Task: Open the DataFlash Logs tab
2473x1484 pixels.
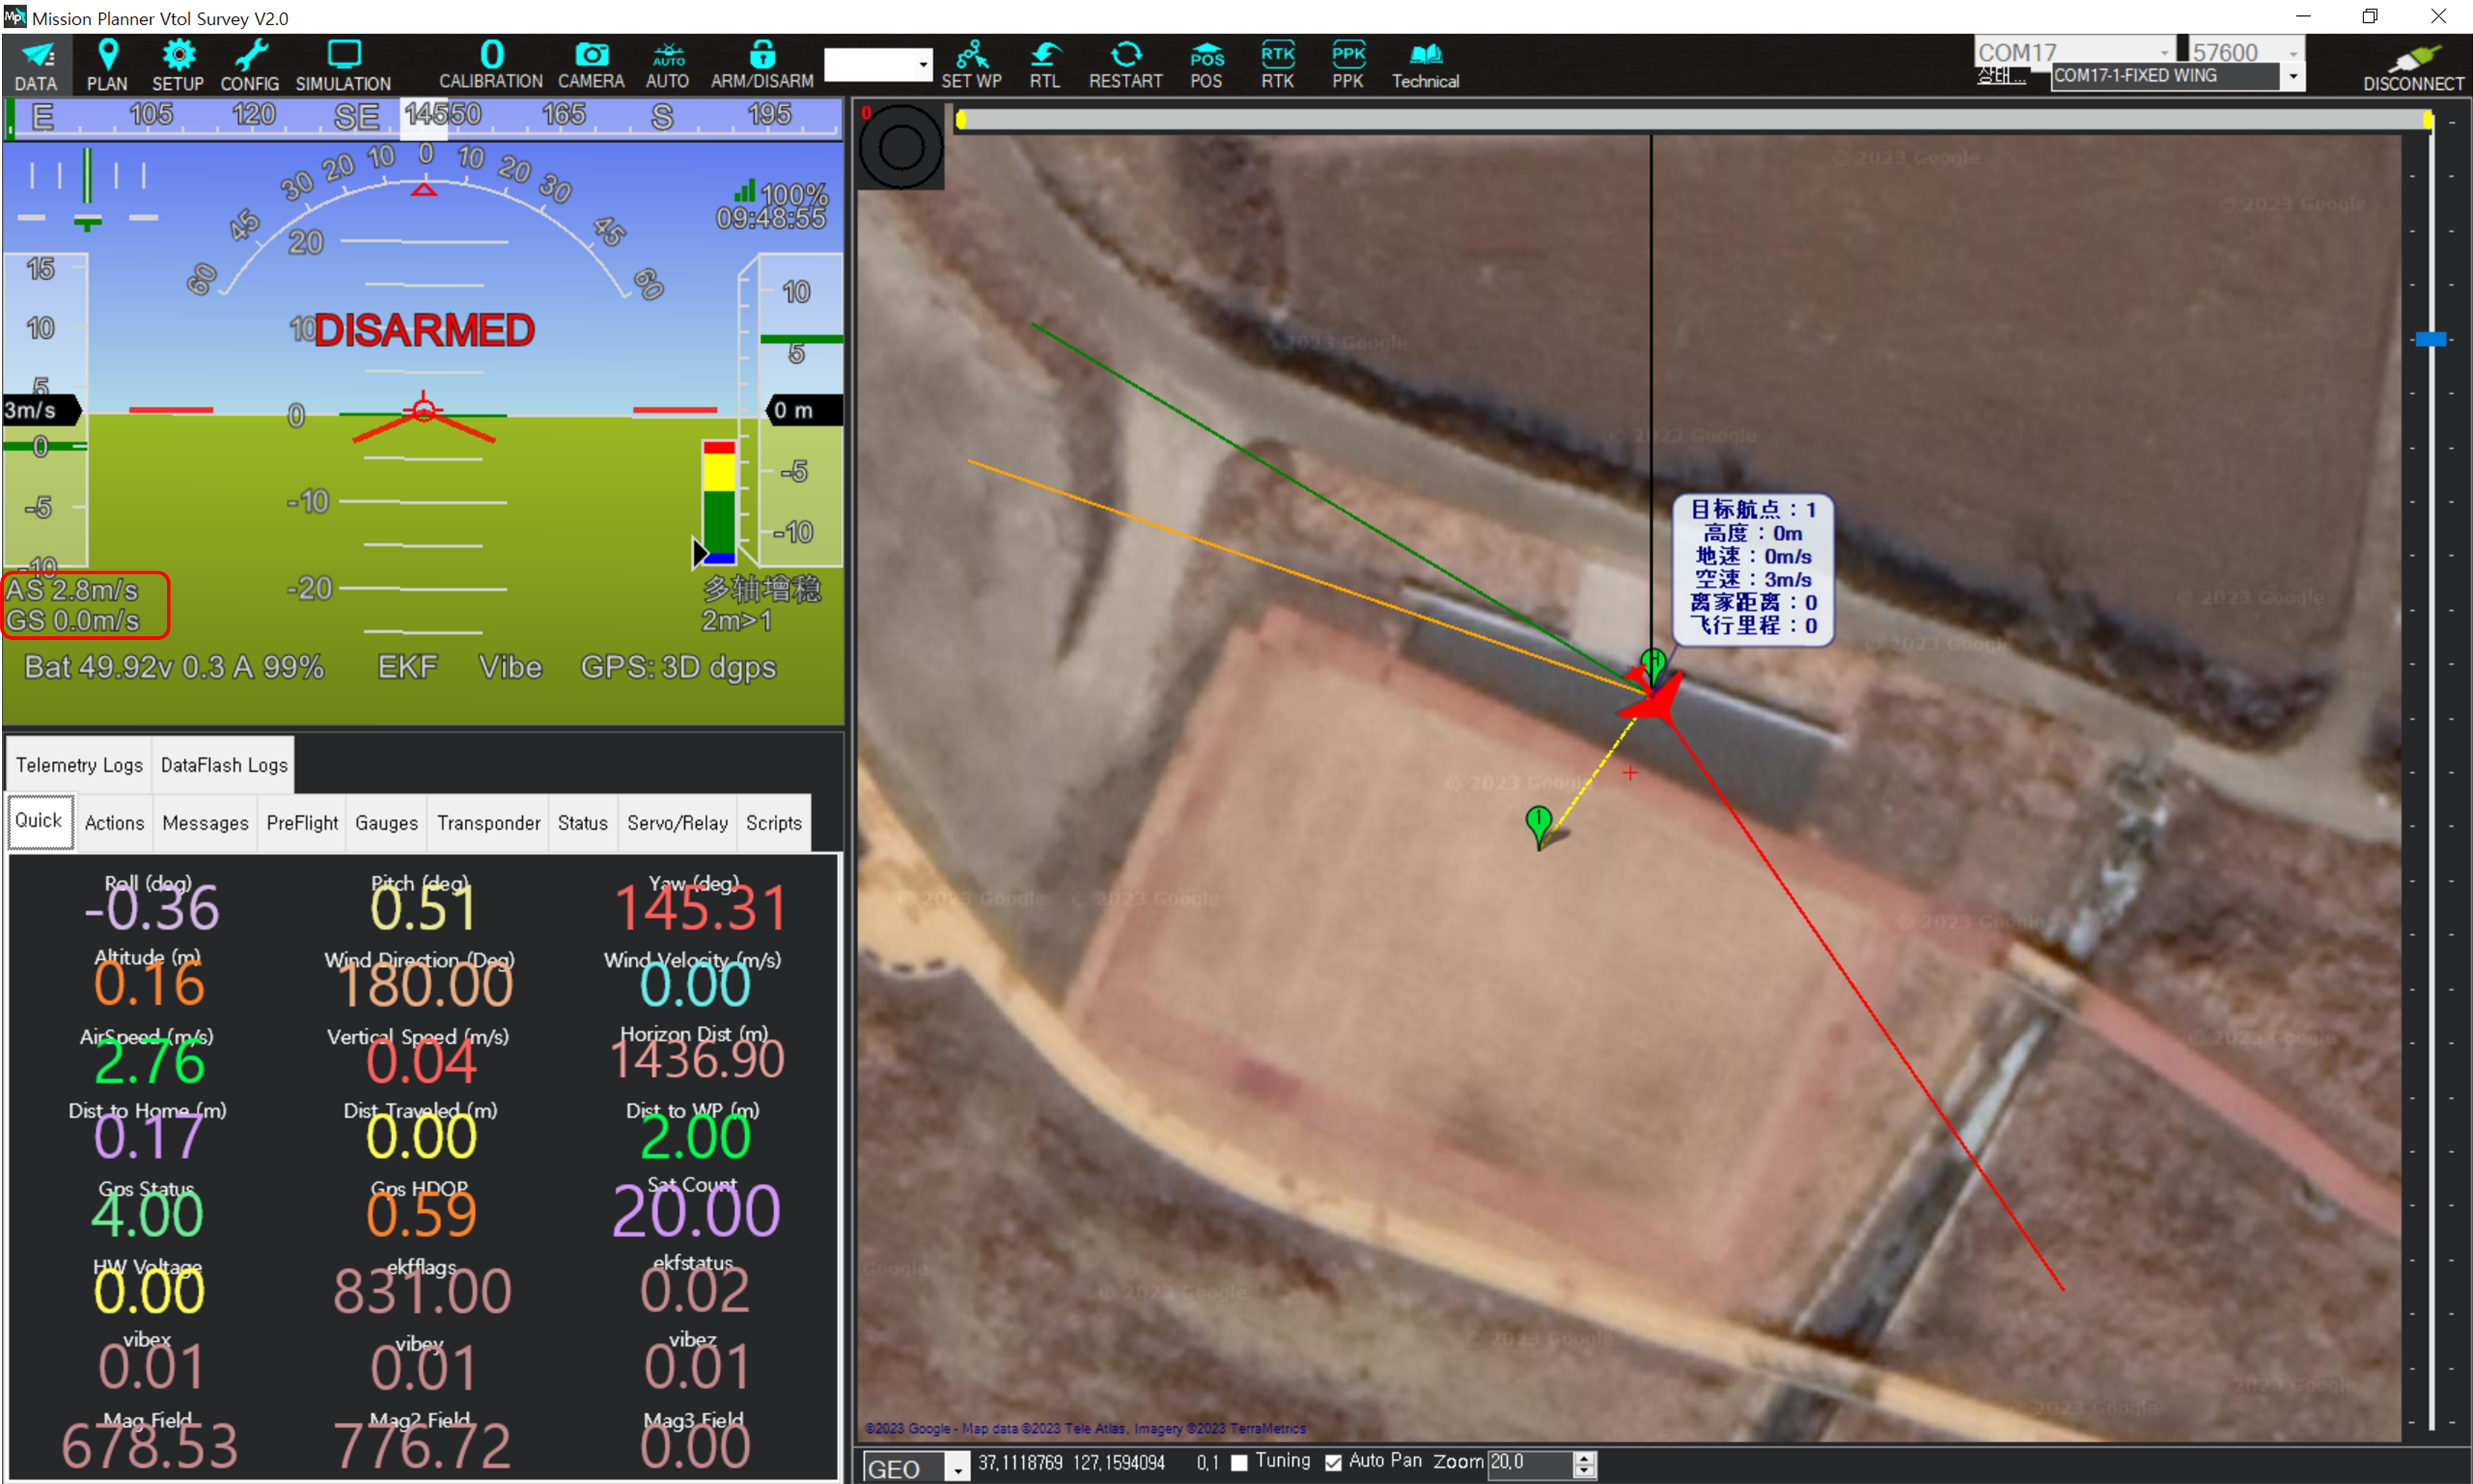Action: tap(223, 765)
